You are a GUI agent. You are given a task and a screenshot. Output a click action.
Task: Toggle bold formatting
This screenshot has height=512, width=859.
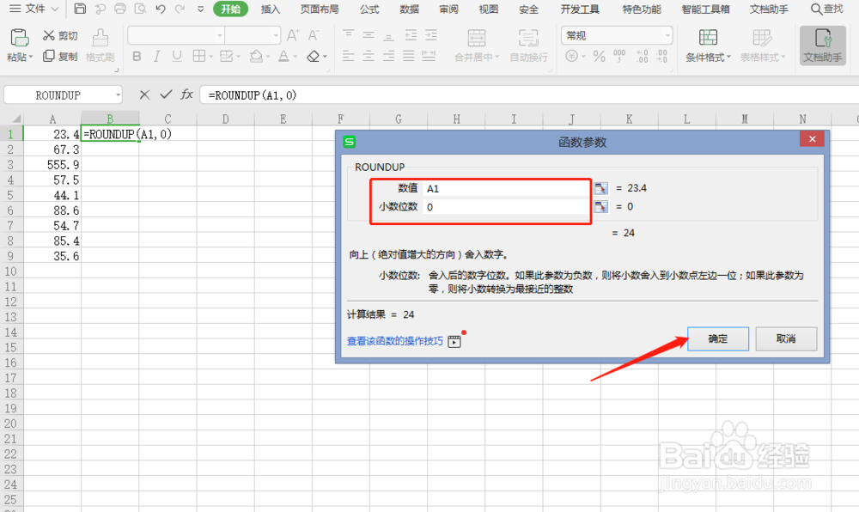point(137,55)
